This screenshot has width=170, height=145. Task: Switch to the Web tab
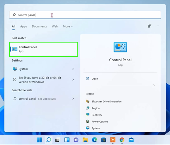(x=55, y=26)
